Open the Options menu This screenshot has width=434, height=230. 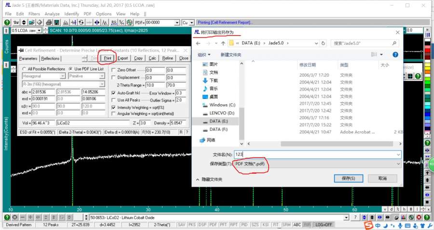[x=104, y=14]
